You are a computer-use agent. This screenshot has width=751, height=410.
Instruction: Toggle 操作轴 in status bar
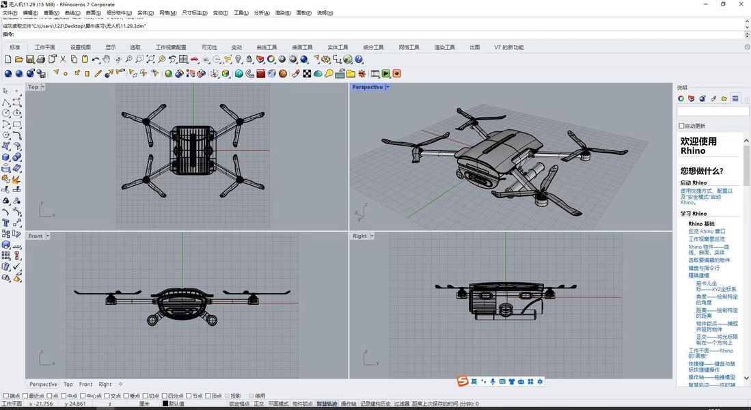coord(349,404)
